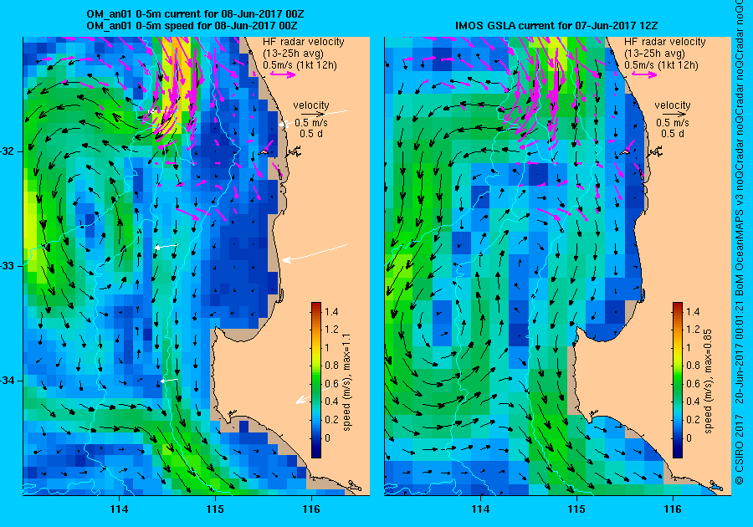
Task: Click '(13-25h avg)' text in right map
Action: pyautogui.click(x=654, y=54)
